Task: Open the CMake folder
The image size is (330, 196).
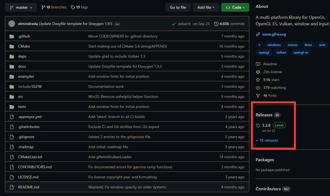Action: pos(24,46)
